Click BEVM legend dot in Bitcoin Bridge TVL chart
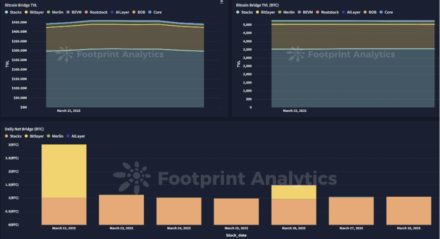The width and height of the screenshot is (440, 239). 68,12
